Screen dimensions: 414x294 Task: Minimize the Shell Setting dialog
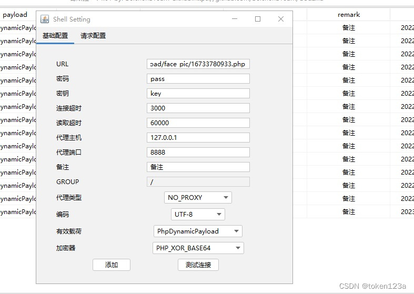[x=235, y=19]
